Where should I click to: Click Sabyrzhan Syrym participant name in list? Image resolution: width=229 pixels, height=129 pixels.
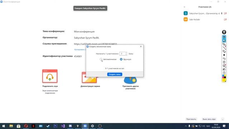(x=204, y=14)
